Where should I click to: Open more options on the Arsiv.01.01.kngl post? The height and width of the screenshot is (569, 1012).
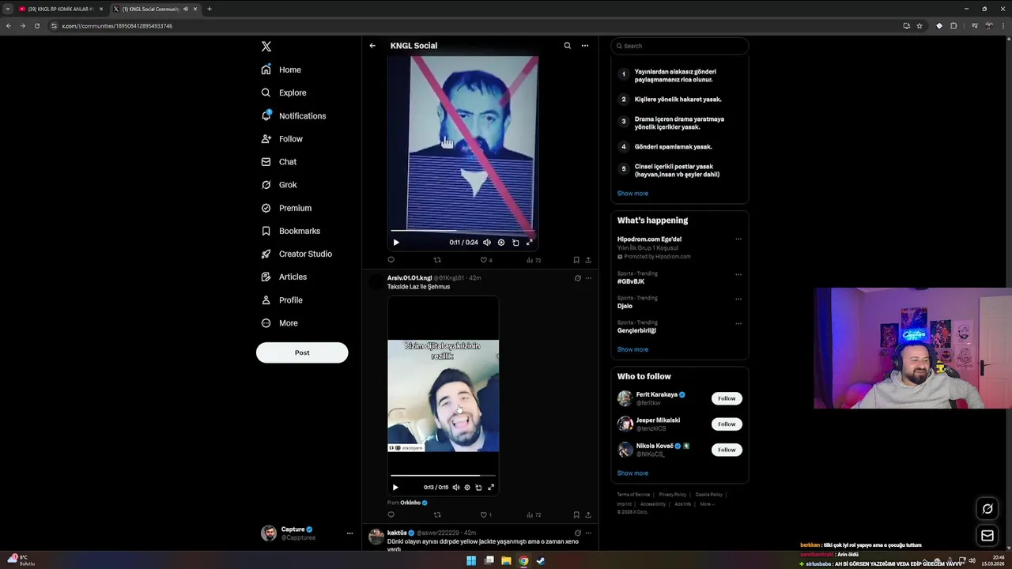(x=588, y=278)
